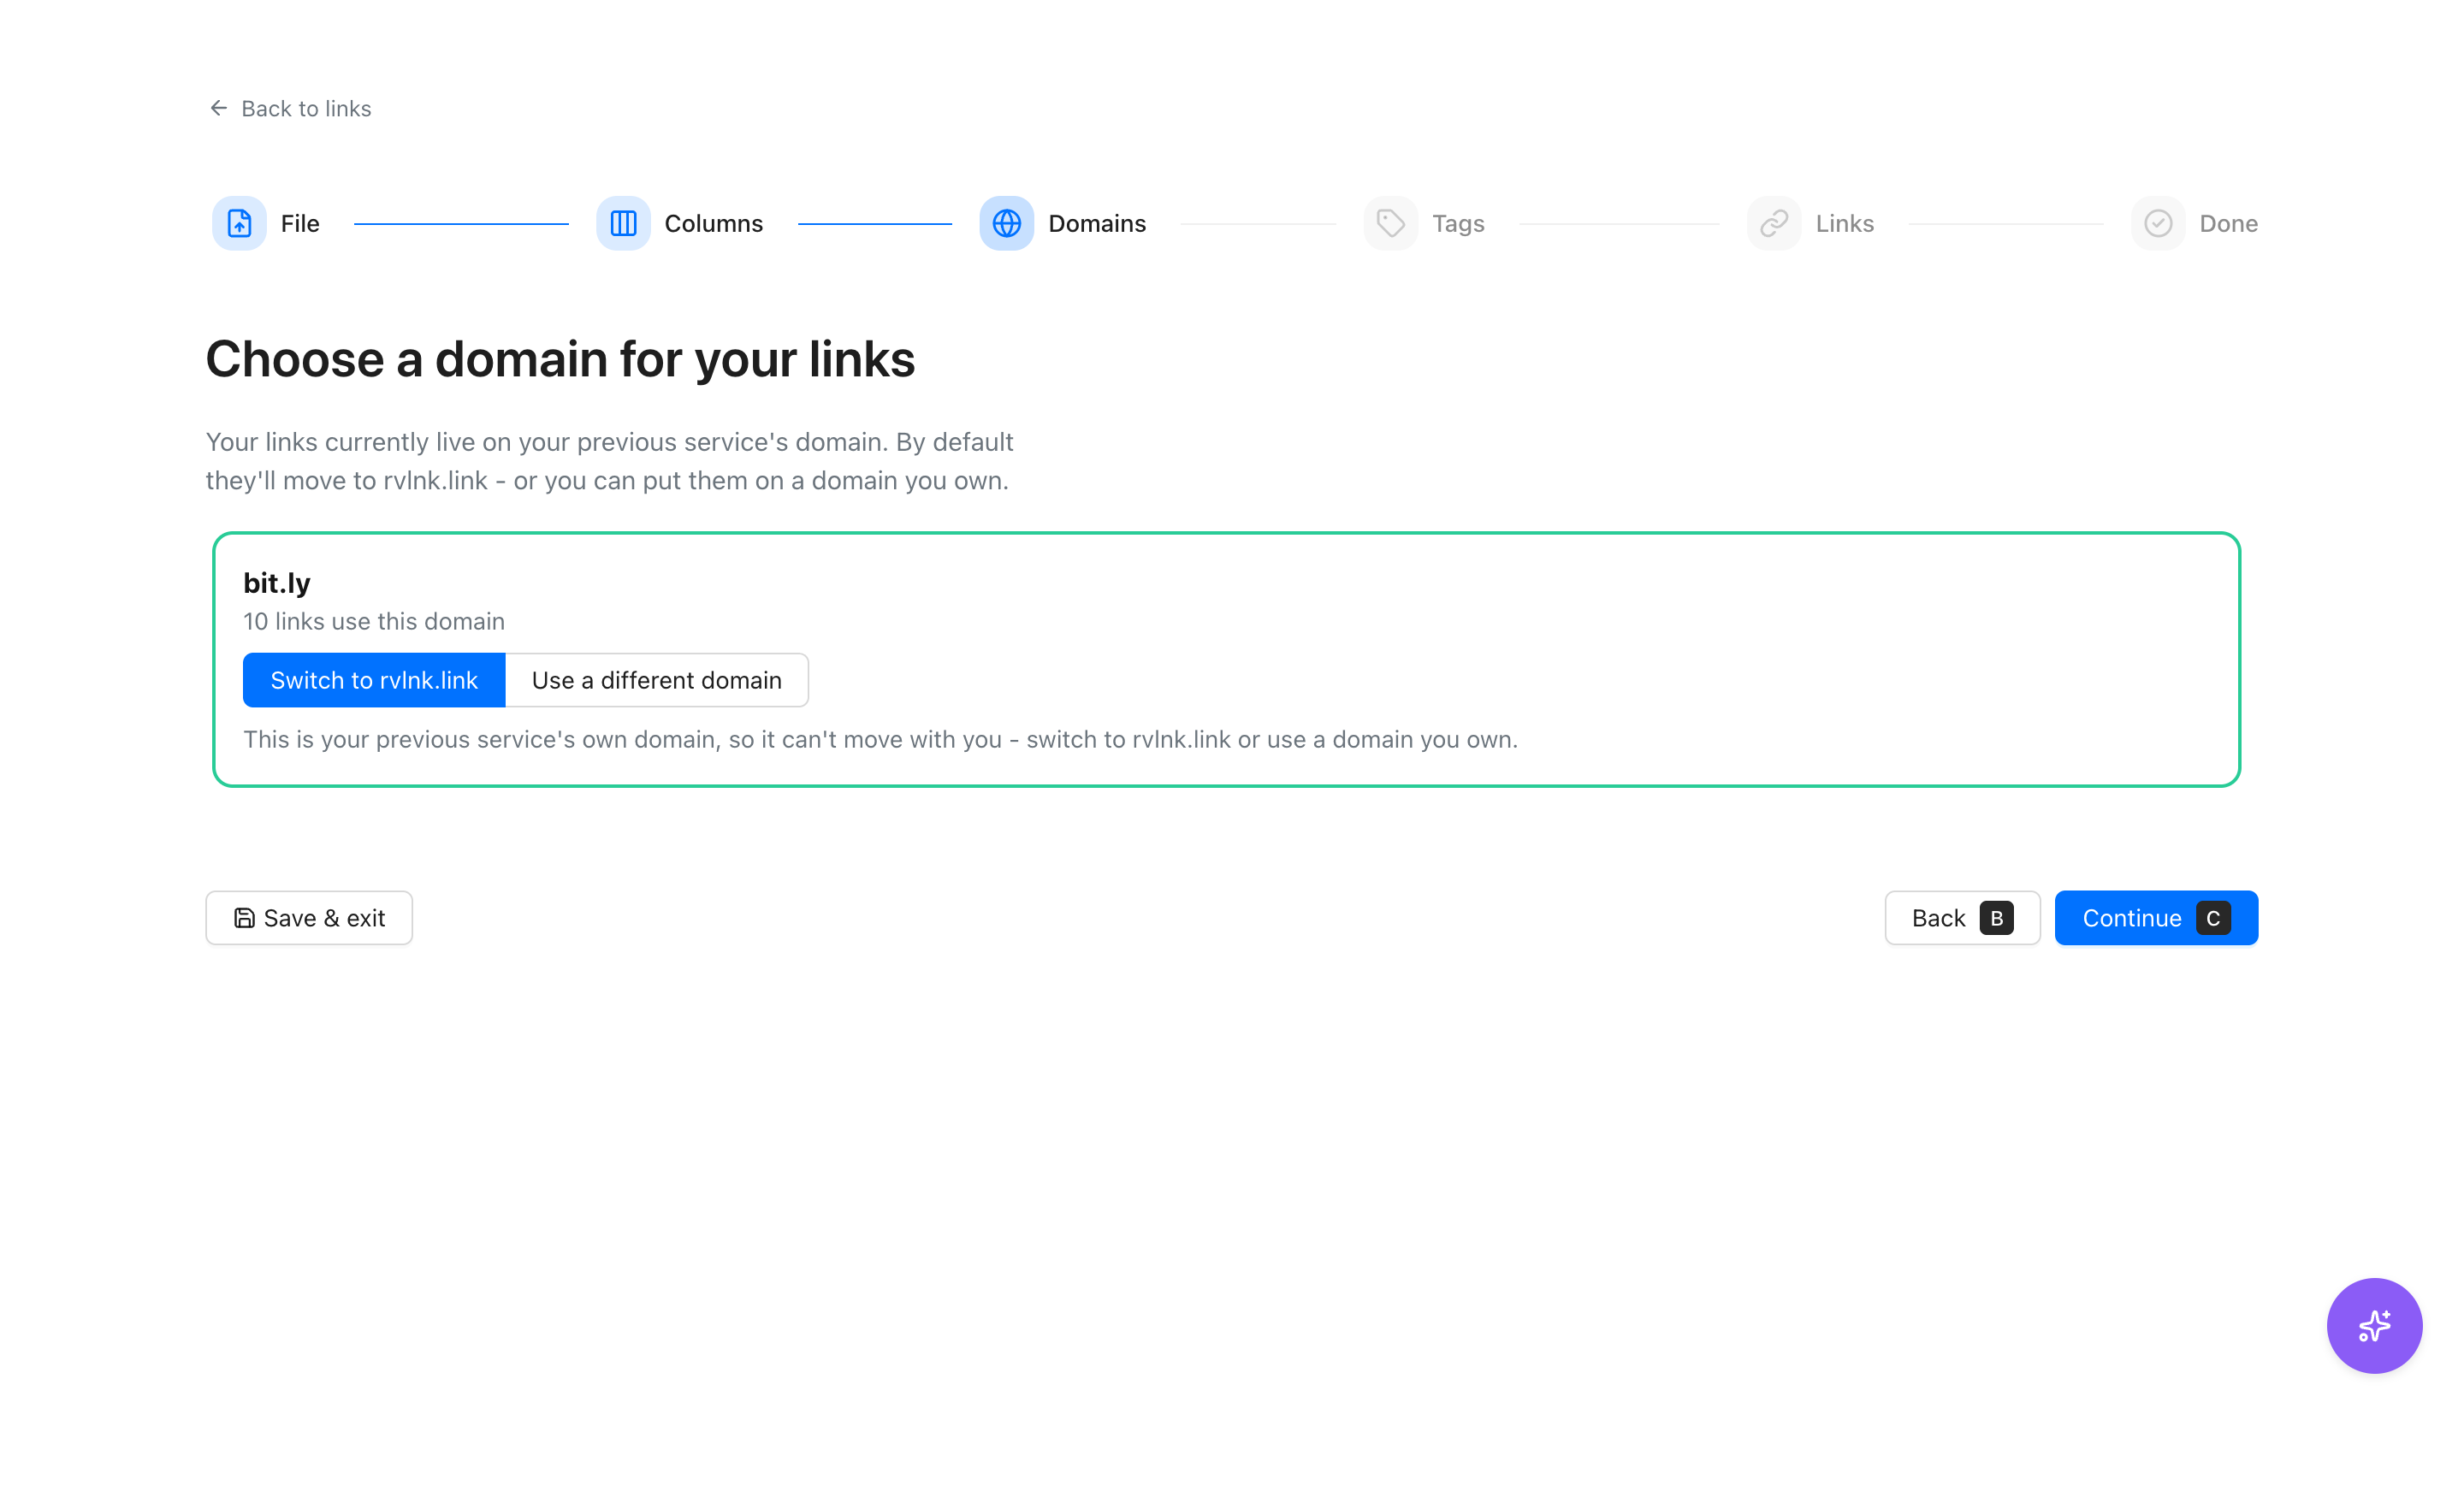Click the Domains globe step icon
2464x1497 pixels.
coord(1007,223)
